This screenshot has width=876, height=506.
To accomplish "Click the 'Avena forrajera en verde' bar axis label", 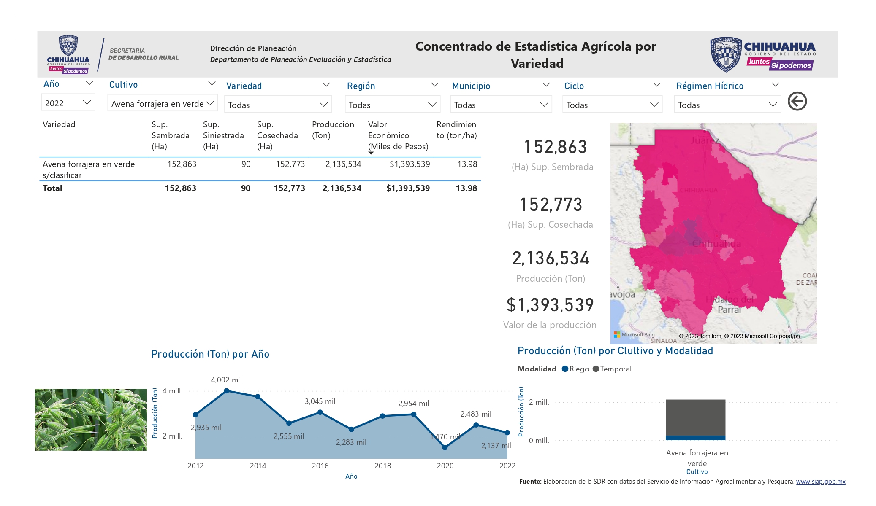I will pyautogui.click(x=697, y=458).
